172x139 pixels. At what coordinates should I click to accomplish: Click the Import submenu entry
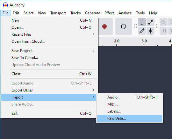tap(49, 97)
